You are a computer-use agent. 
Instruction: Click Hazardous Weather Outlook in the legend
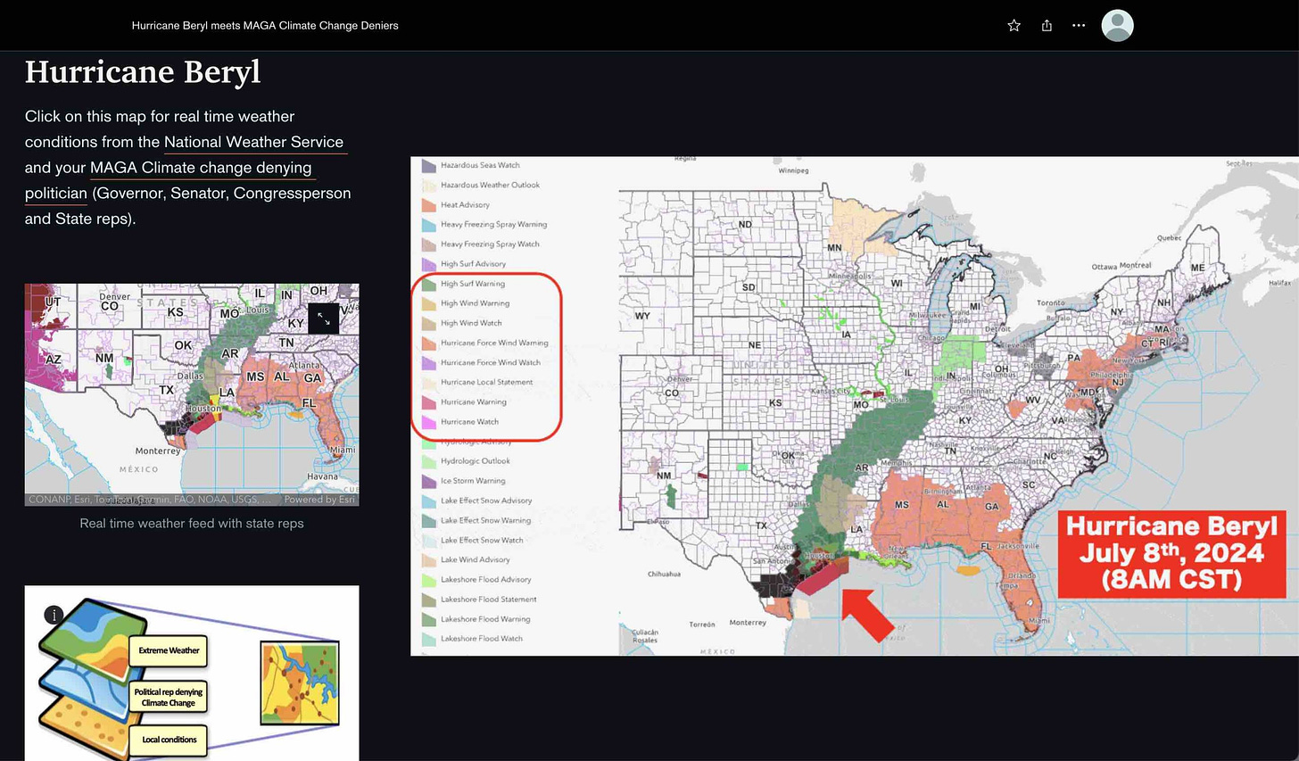(x=480, y=186)
